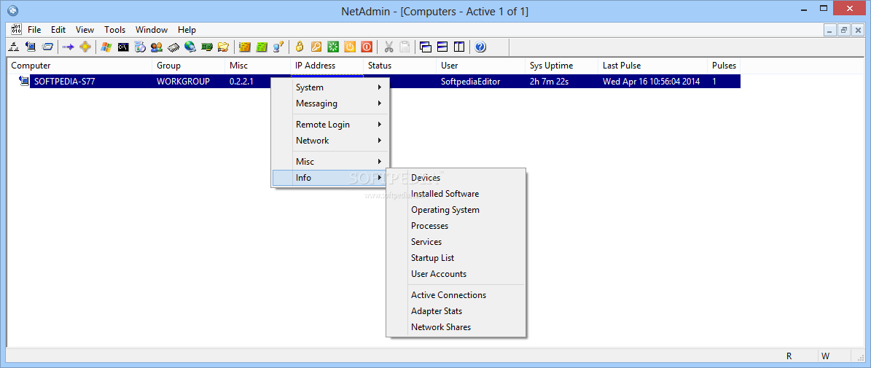Sort by Sys Uptime column header
This screenshot has width=871, height=368.
point(562,66)
